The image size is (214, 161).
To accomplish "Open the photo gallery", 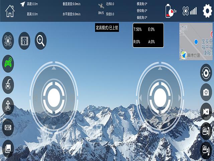I will pyautogui.click(x=8, y=148).
